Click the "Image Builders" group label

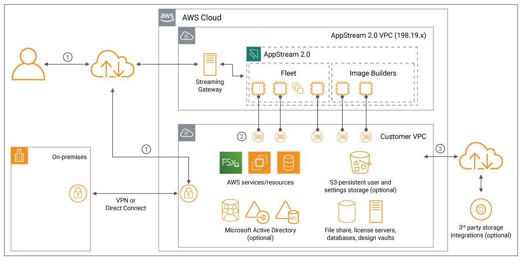[x=373, y=73]
